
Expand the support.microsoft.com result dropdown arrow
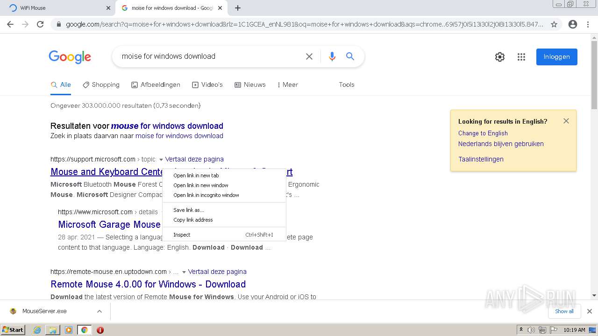coord(161,160)
